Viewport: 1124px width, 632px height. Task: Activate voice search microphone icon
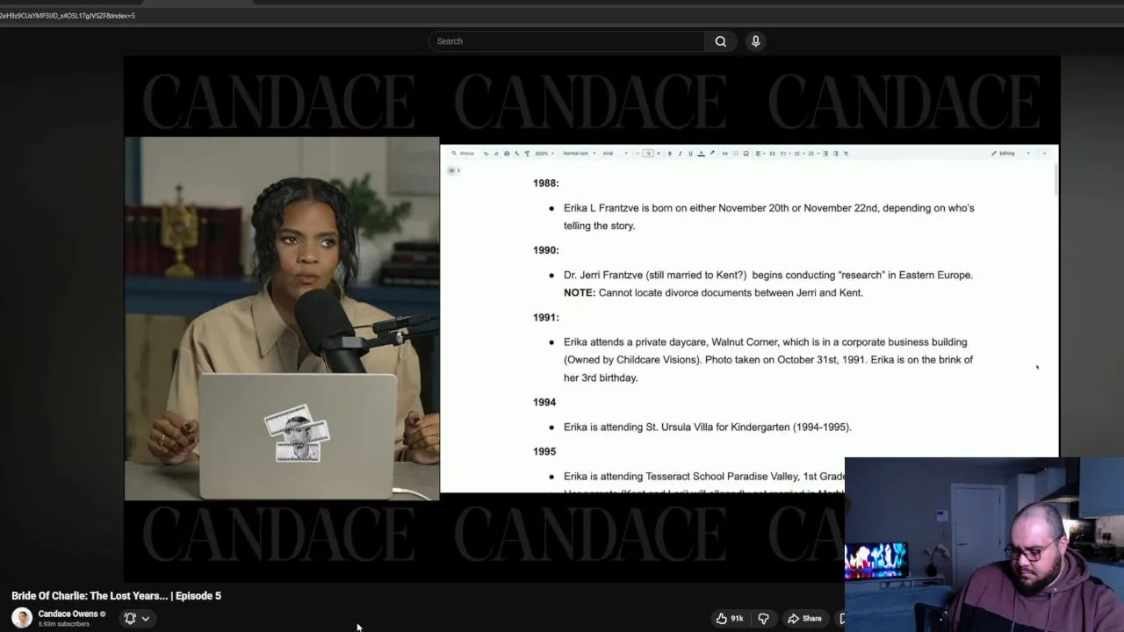pos(755,41)
